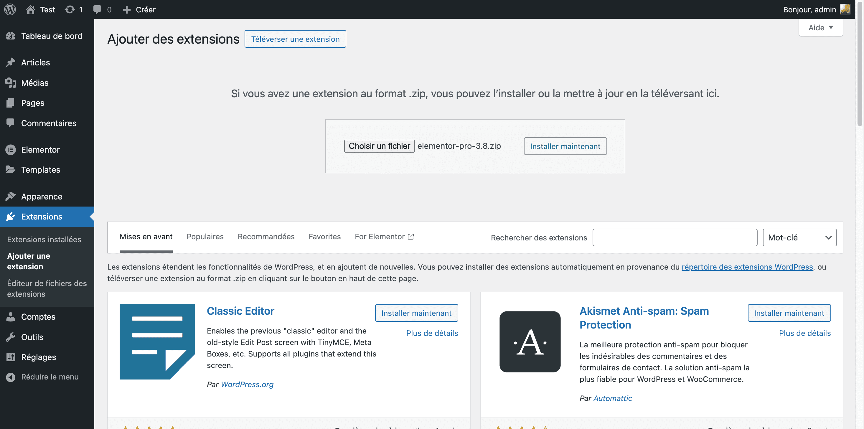Click Choisir un fichier button

pos(379,146)
